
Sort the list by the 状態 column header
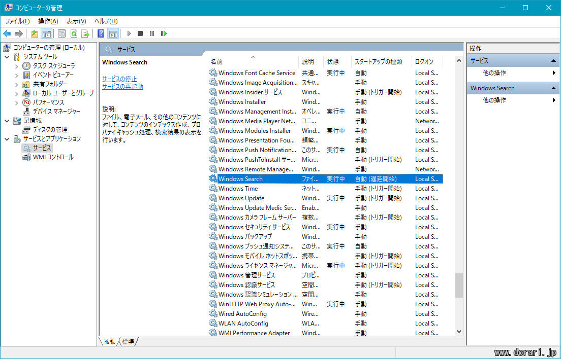(337, 62)
